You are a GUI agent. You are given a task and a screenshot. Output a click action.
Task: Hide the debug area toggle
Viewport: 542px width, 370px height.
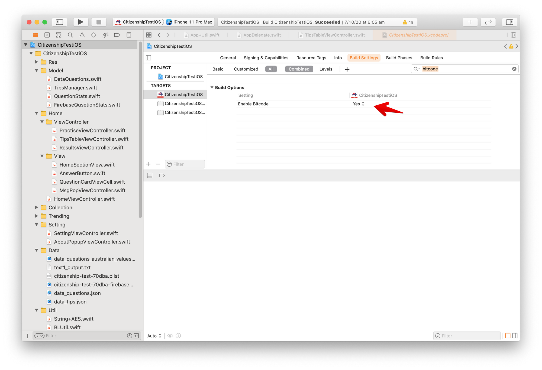(x=150, y=176)
